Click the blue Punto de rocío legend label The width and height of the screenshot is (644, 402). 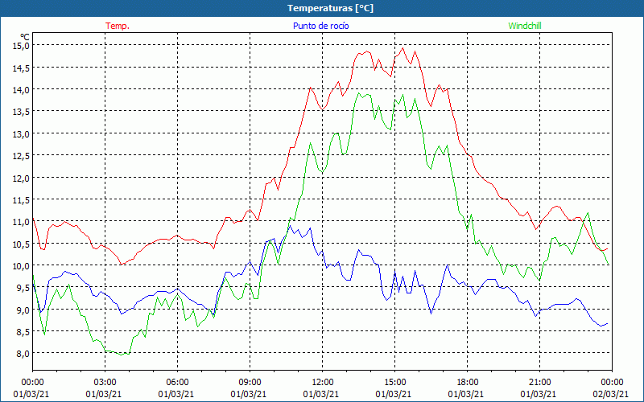(x=320, y=26)
